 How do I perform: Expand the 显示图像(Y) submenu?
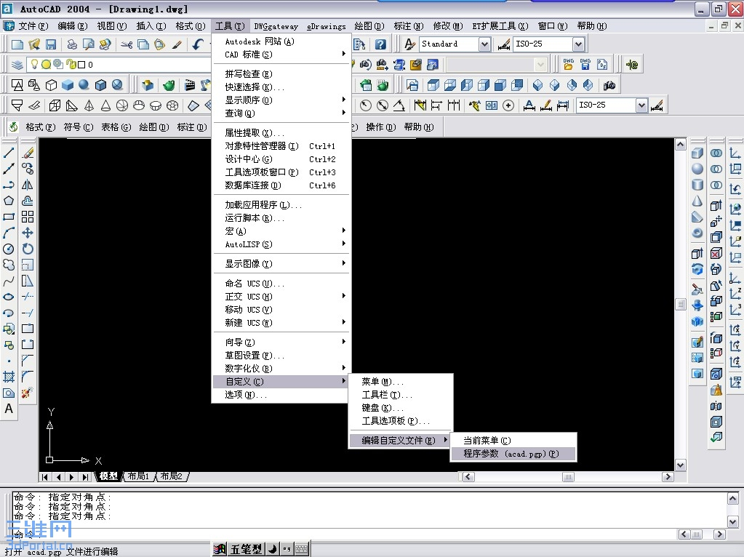pyautogui.click(x=282, y=264)
